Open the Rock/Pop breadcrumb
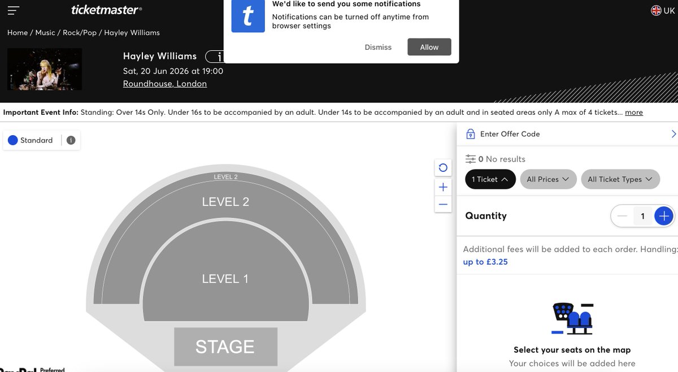The width and height of the screenshot is (678, 372). pyautogui.click(x=80, y=33)
